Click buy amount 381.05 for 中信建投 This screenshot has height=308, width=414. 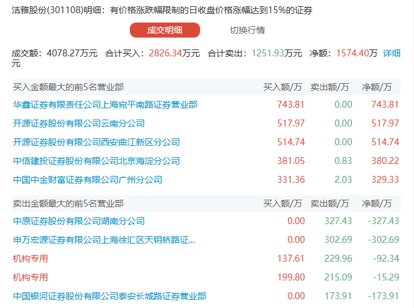tap(290, 161)
